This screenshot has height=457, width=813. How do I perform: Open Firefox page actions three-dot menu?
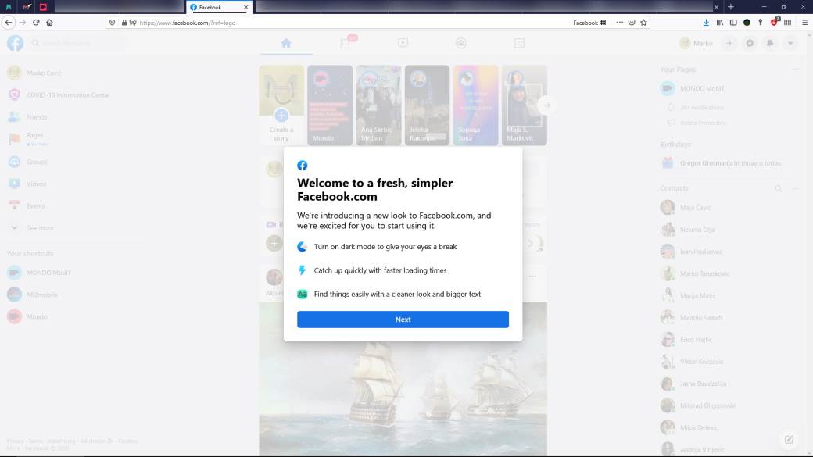[x=619, y=23]
